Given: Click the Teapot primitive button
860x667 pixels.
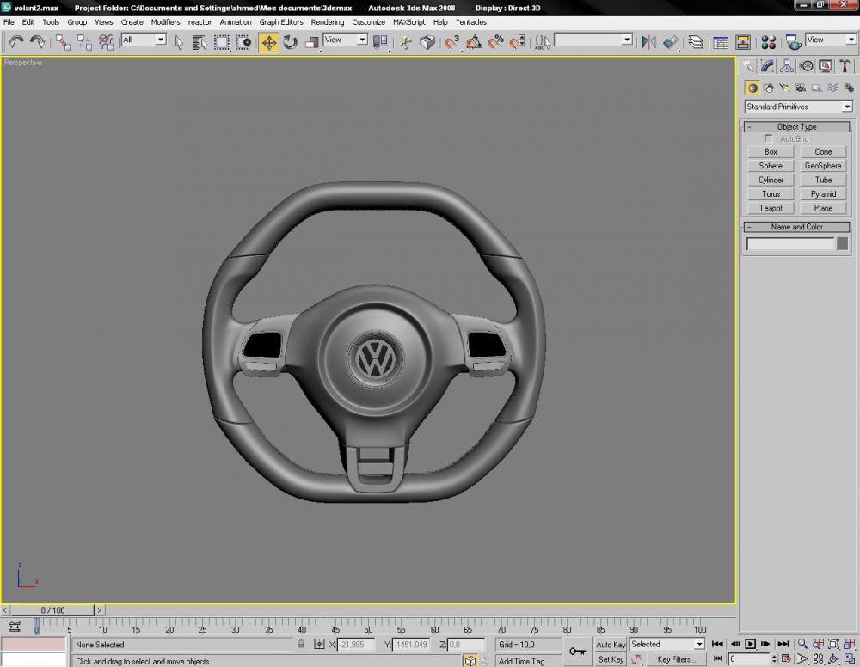Looking at the screenshot, I should point(771,208).
